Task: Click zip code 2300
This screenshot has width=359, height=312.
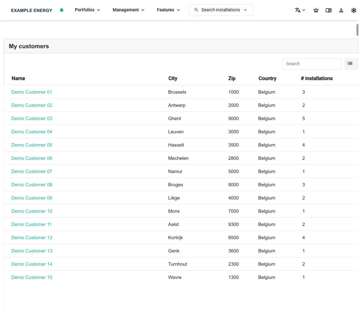Action: [x=234, y=264]
